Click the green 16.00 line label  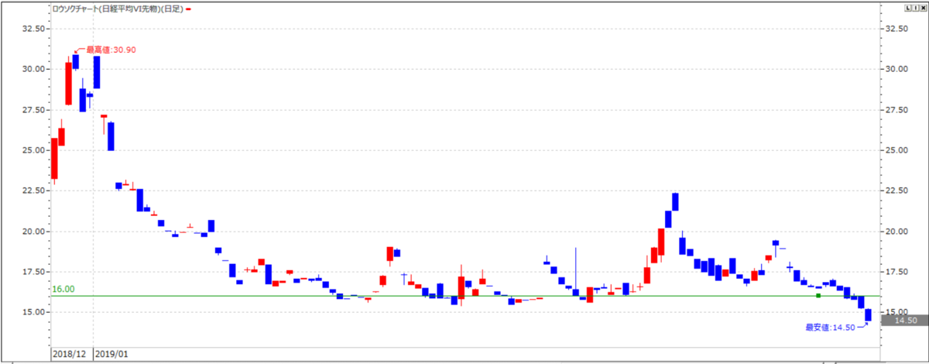click(63, 289)
